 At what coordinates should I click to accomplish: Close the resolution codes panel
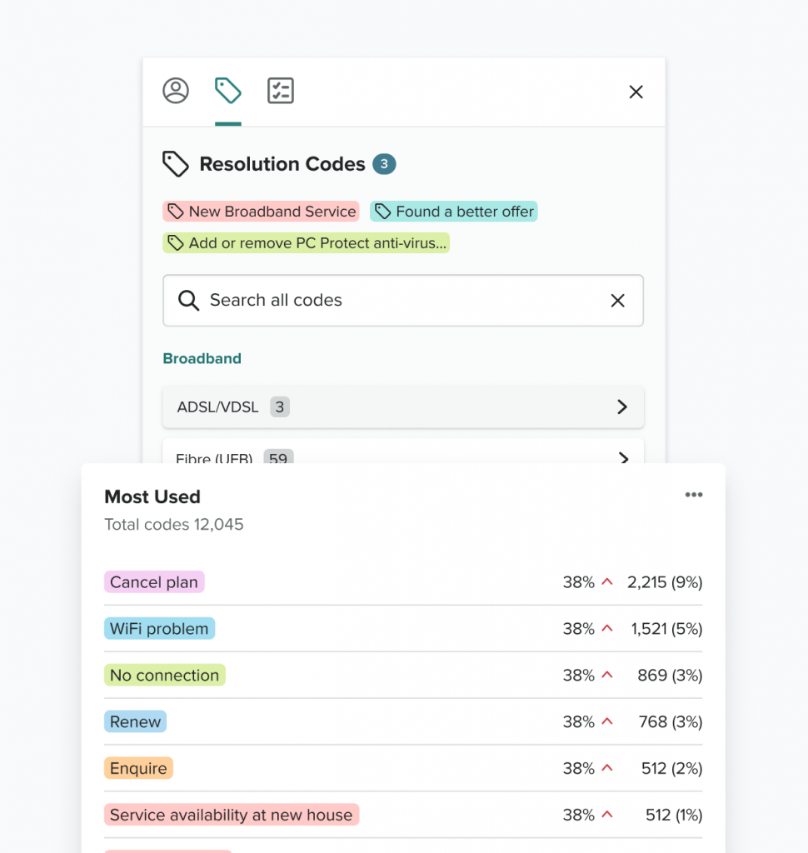[636, 92]
